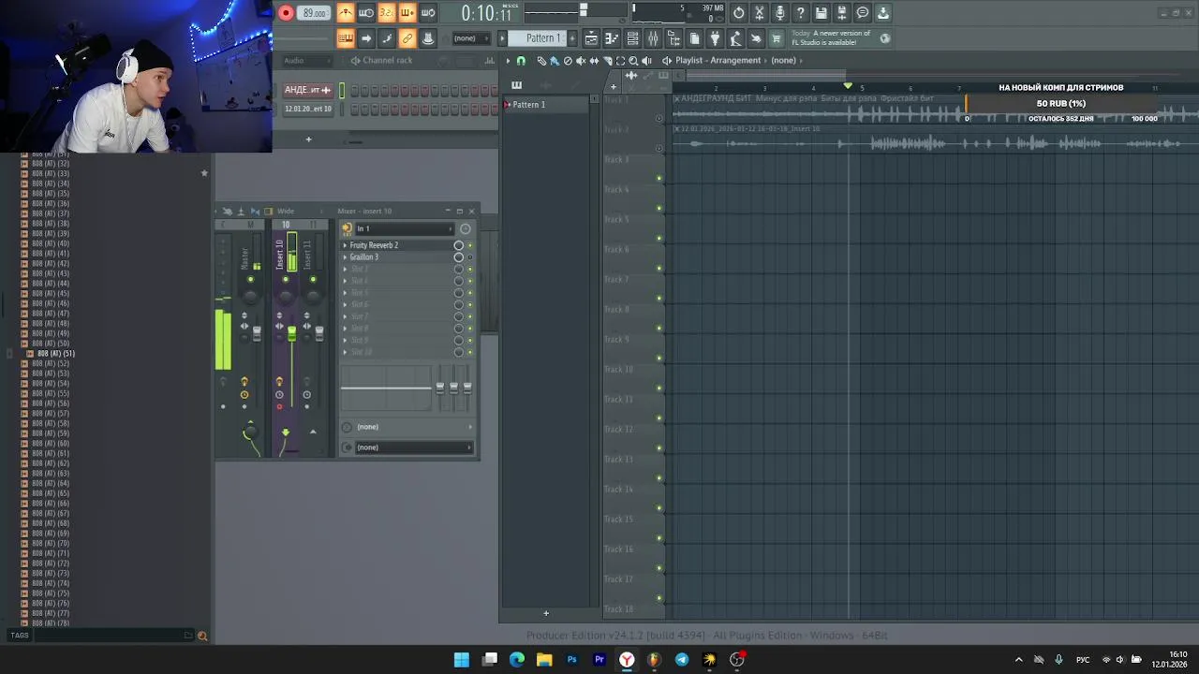Adjust Master volume fader

[x=257, y=334]
